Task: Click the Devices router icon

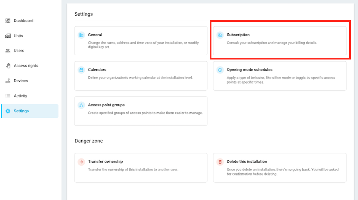Action: [x=8, y=81]
